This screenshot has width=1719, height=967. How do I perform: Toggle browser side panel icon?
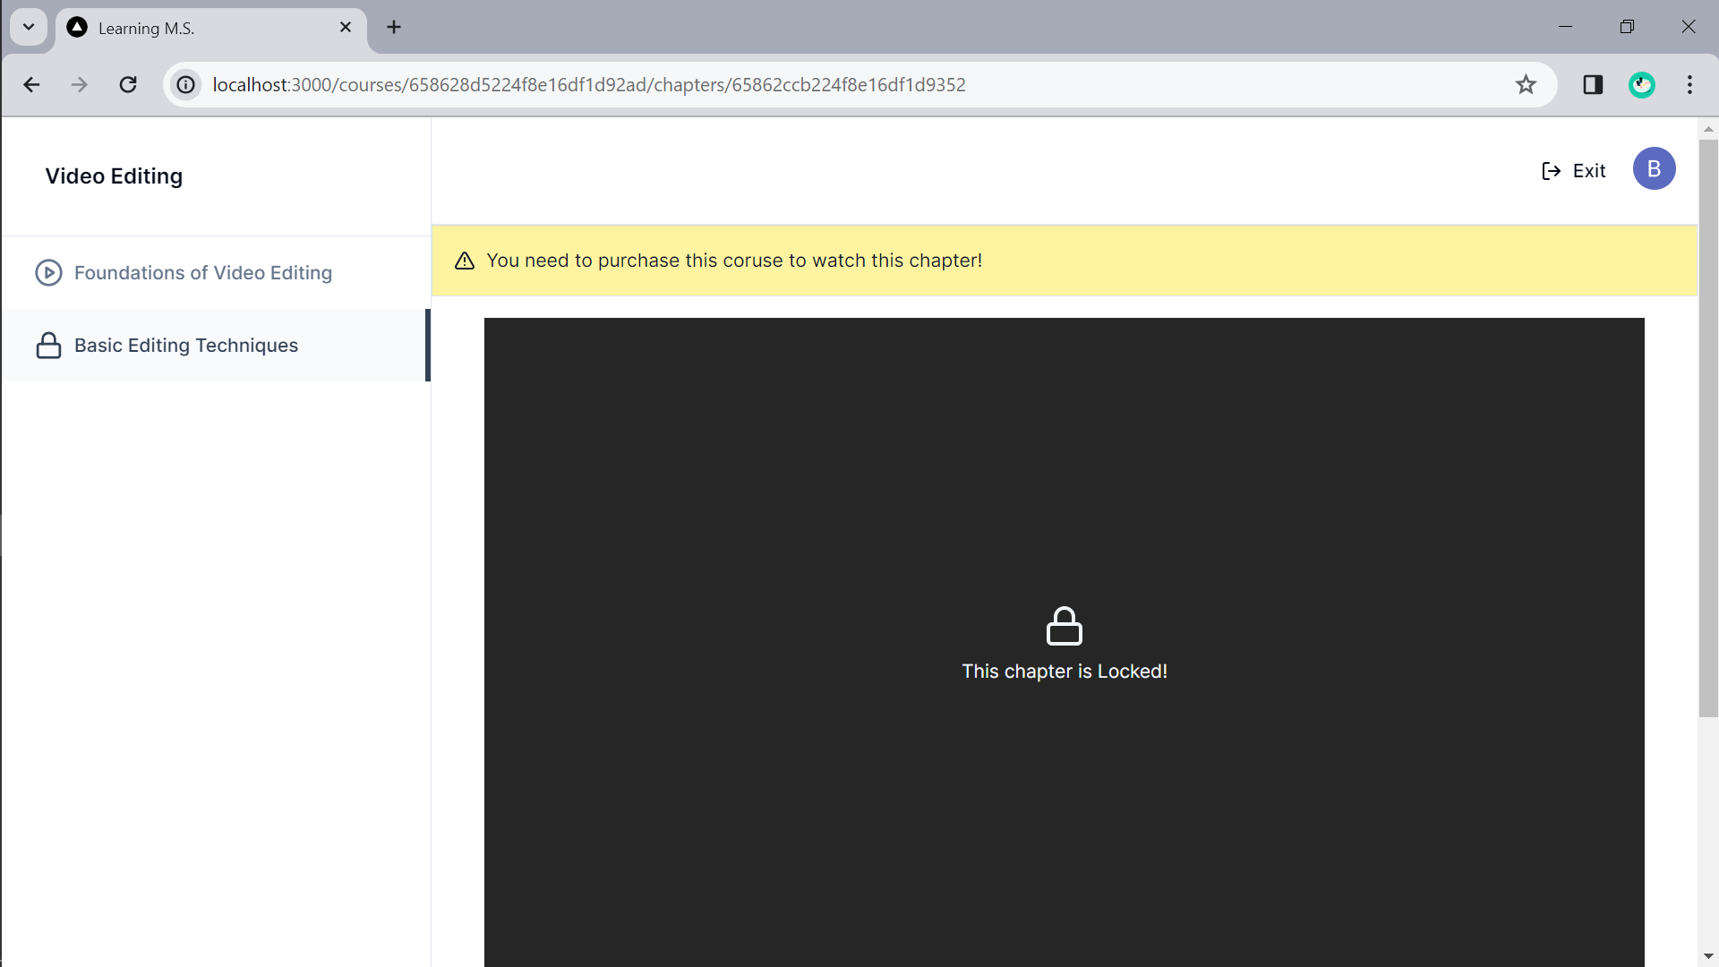point(1592,85)
